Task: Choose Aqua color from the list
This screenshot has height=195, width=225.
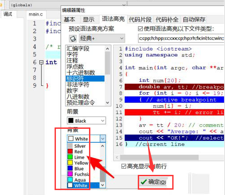Action: pos(84,180)
